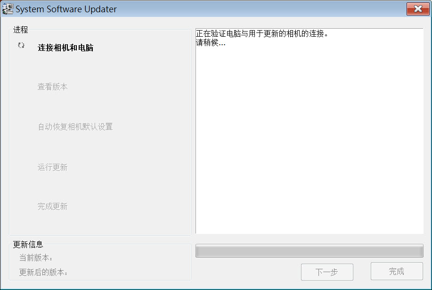Click the System Software Updater app icon
Image resolution: width=432 pixels, height=290 pixels.
point(8,9)
